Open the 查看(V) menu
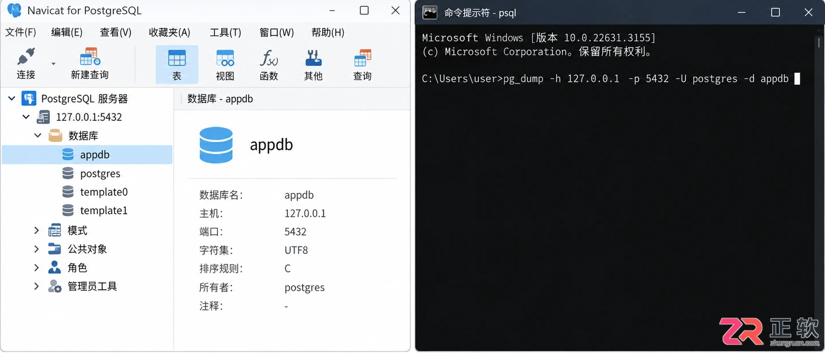The height and width of the screenshot is (353, 825). (116, 33)
